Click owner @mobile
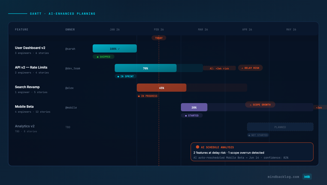Image resolution: width=327 pixels, height=185 pixels. point(71,108)
